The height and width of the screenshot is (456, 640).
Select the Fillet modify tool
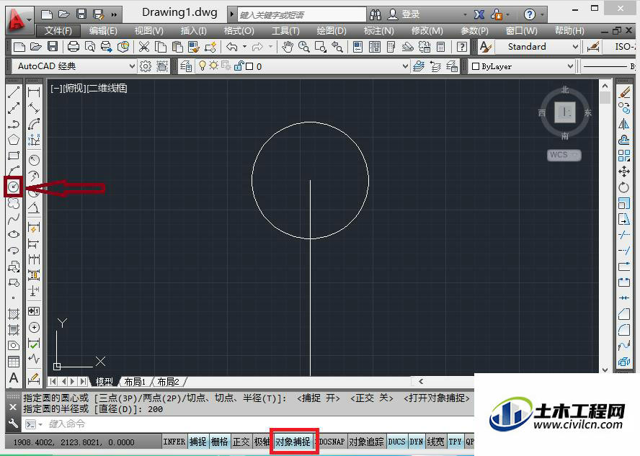coord(624,329)
